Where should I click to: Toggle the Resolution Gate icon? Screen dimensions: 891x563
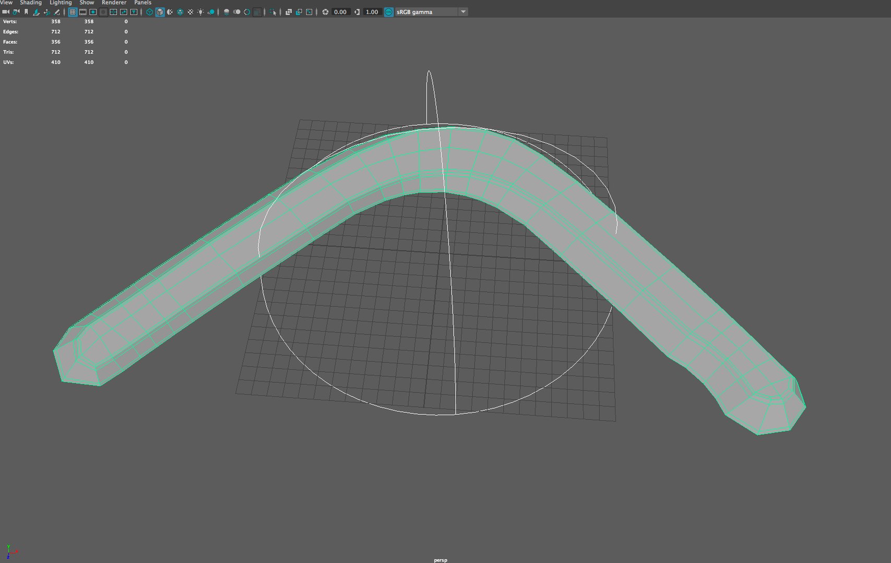click(x=93, y=11)
